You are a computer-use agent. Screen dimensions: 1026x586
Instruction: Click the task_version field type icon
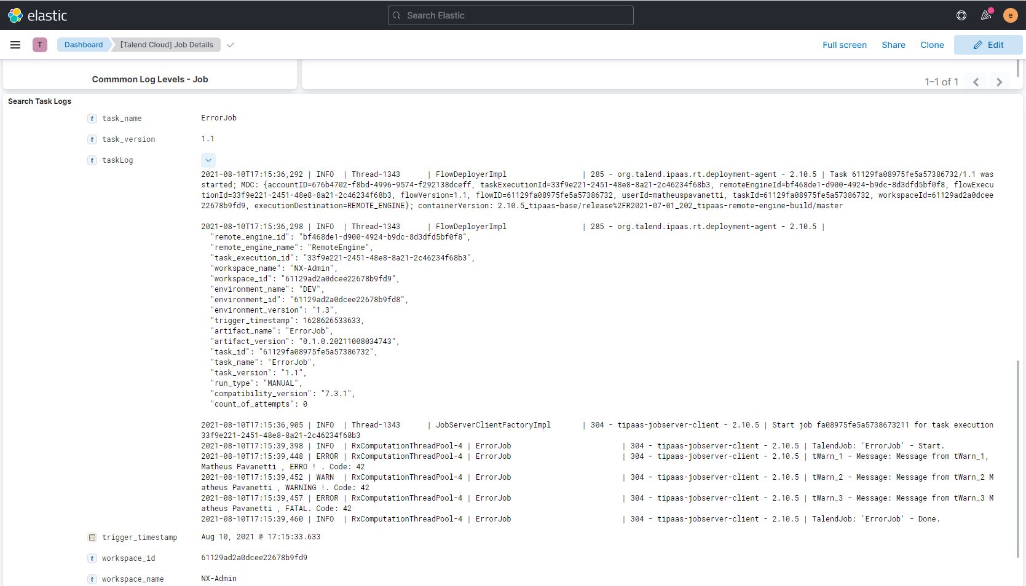click(92, 139)
